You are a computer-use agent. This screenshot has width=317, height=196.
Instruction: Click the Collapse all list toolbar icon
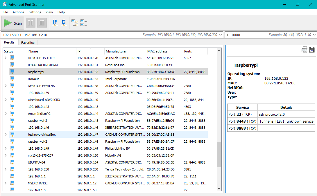pos(84,23)
